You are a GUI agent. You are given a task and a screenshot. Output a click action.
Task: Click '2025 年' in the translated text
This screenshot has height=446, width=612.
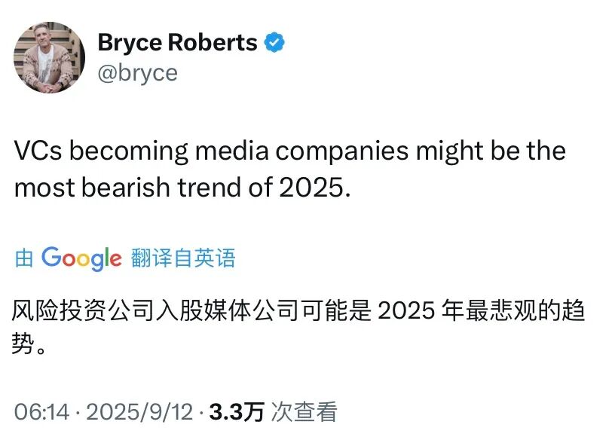[418, 312]
